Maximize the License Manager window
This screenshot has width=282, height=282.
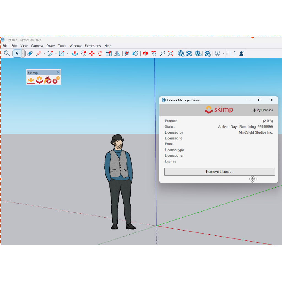pyautogui.click(x=260, y=100)
